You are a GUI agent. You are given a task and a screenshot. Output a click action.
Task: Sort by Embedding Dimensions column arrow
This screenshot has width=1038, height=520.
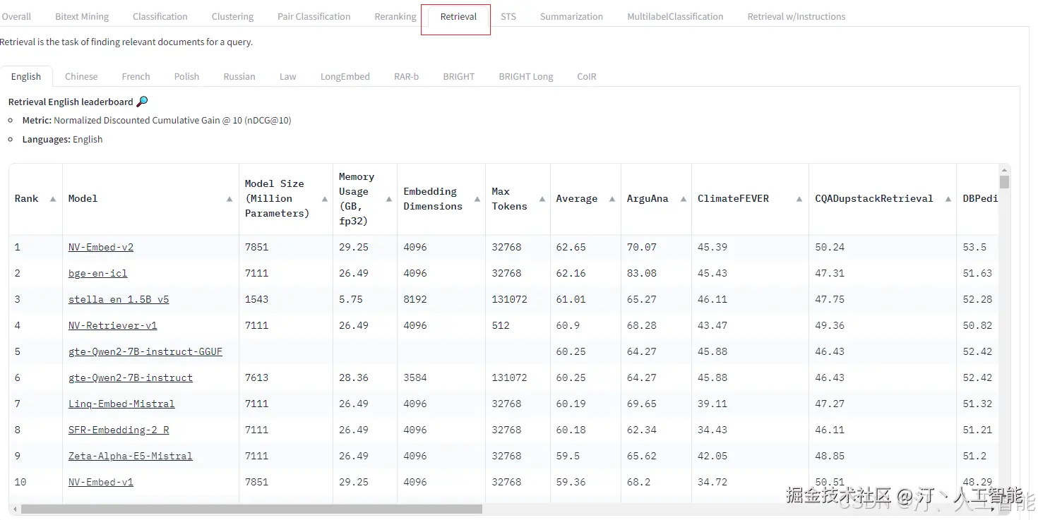point(477,199)
